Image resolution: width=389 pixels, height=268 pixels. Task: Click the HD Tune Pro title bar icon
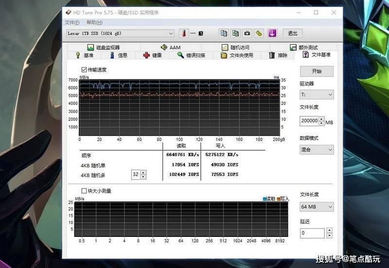tap(68, 12)
